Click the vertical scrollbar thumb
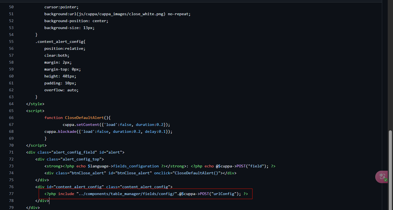Image resolution: width=393 pixels, height=210 pixels. coord(391,170)
